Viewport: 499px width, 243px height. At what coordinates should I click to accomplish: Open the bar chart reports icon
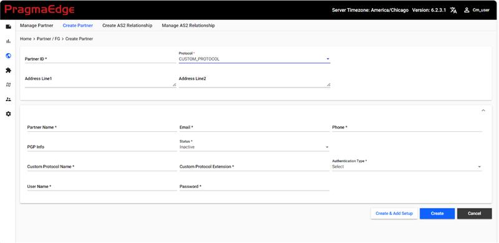pyautogui.click(x=9, y=41)
